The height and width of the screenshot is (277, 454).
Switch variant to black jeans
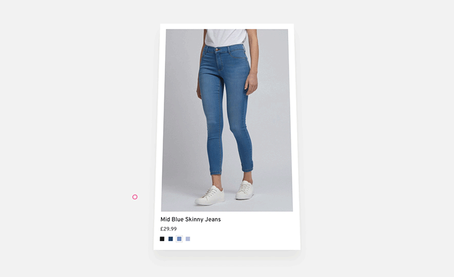pyautogui.click(x=162, y=239)
